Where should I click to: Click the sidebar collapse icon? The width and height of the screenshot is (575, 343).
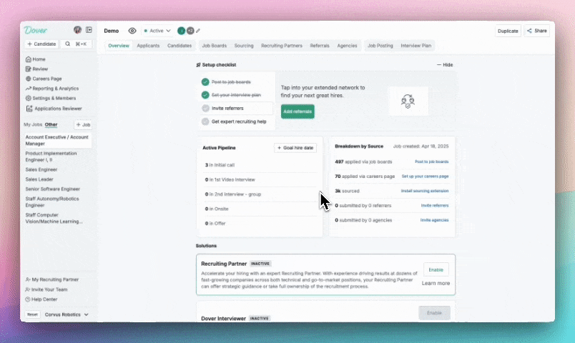pyautogui.click(x=89, y=30)
